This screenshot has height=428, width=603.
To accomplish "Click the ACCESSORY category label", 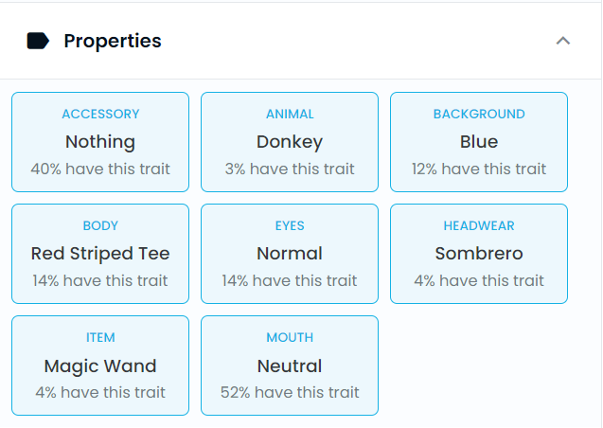I will coord(100,114).
